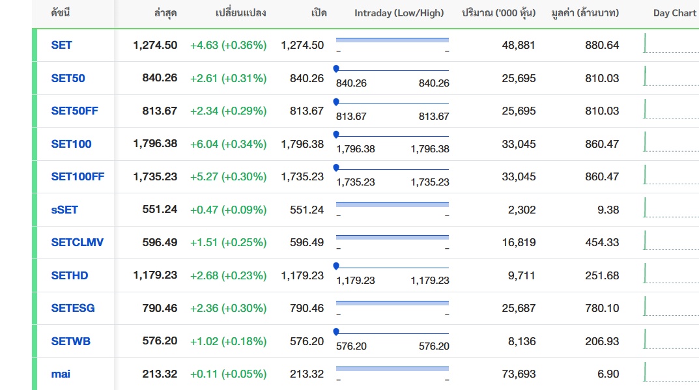The width and height of the screenshot is (699, 390).
Task: Open the SET50 index link
Action: tap(68, 78)
